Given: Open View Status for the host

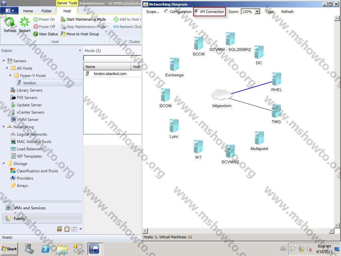Looking at the screenshot, I should [x=45, y=34].
